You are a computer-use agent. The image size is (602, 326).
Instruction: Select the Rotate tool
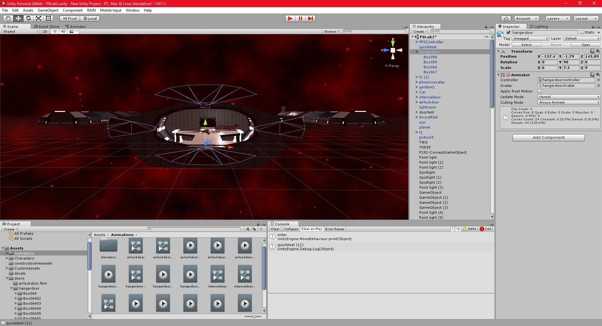point(28,18)
